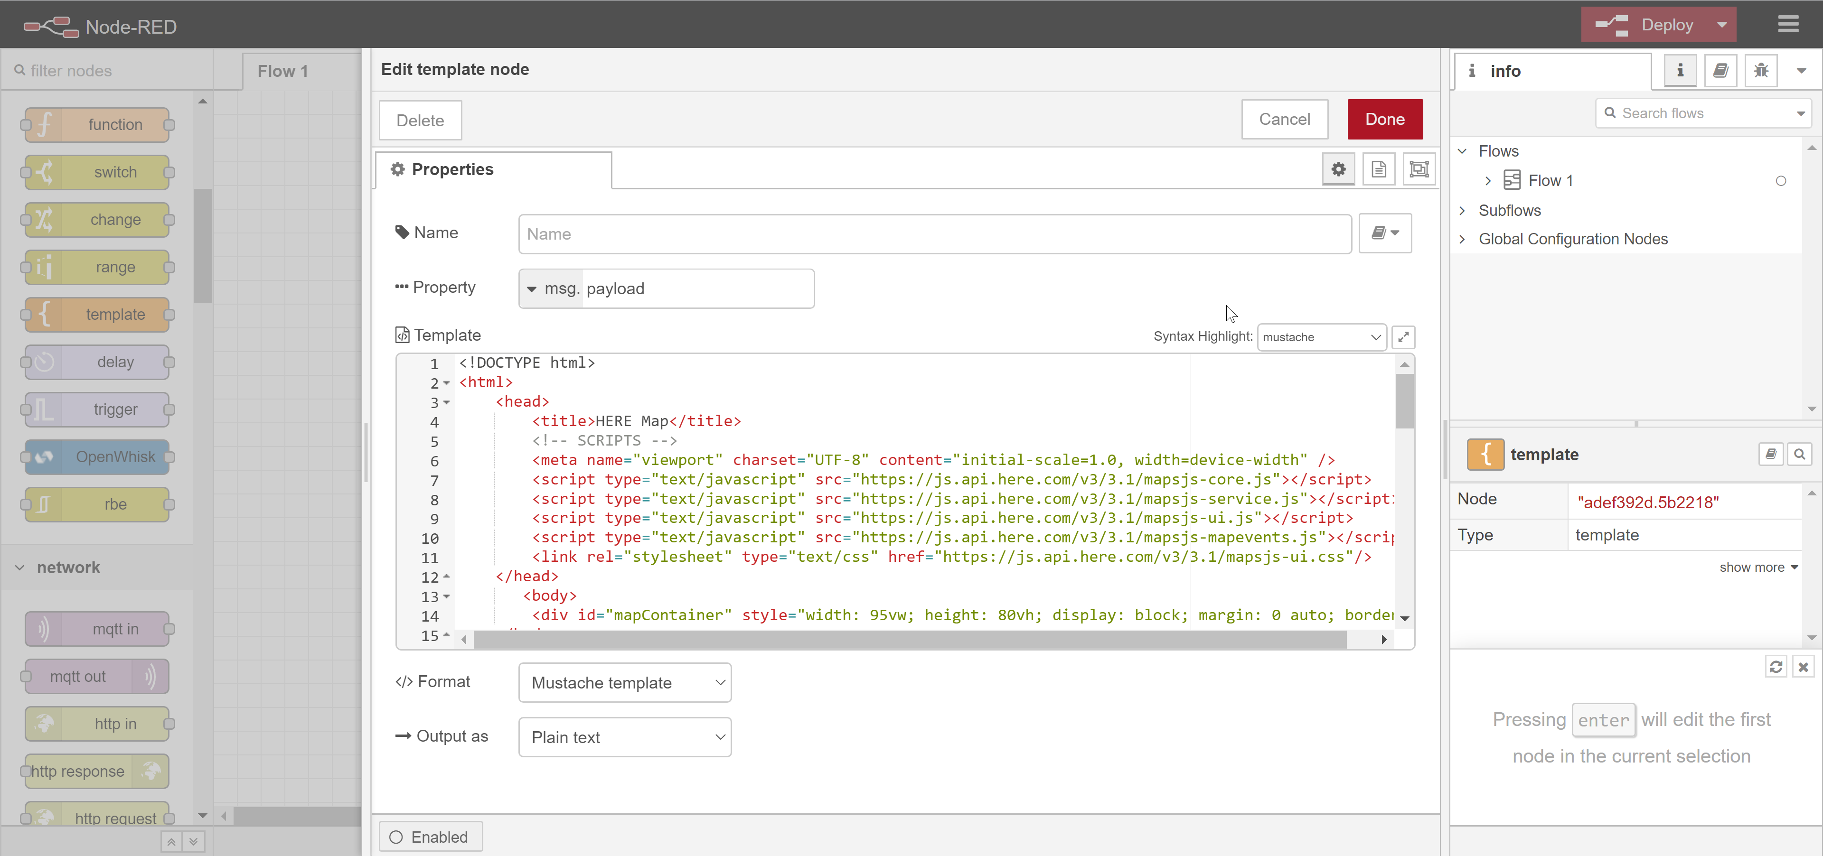Screen dimensions: 1823x856
Task: Click the Name input field
Action: click(x=935, y=234)
